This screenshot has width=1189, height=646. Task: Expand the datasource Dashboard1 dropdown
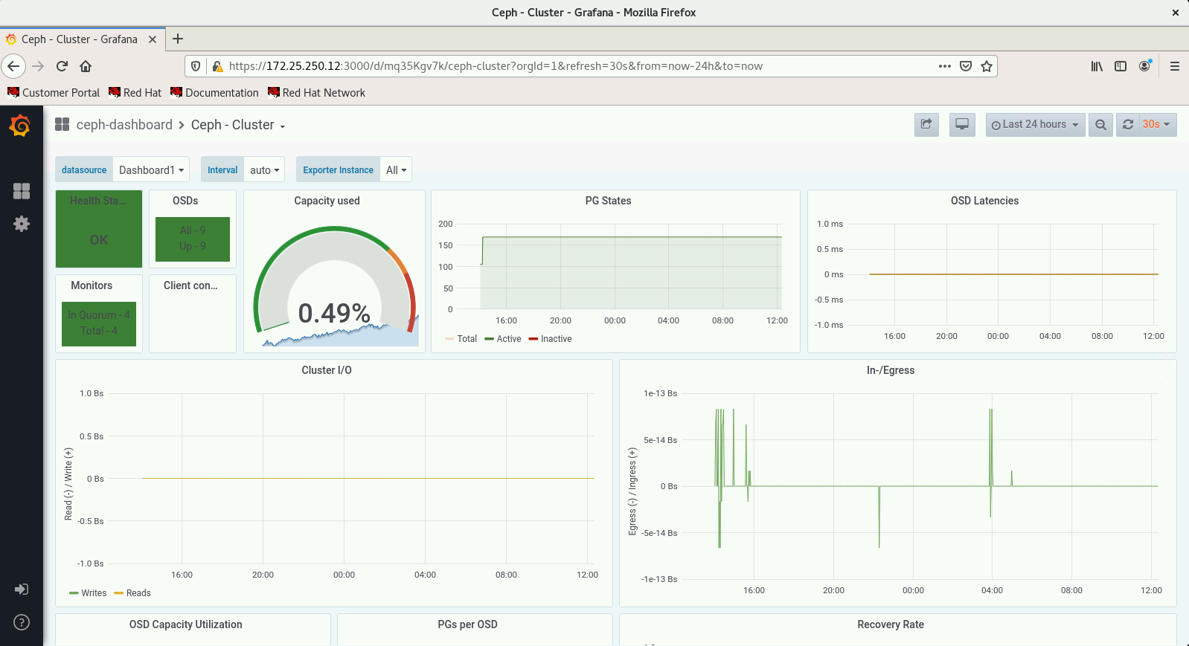point(151,170)
